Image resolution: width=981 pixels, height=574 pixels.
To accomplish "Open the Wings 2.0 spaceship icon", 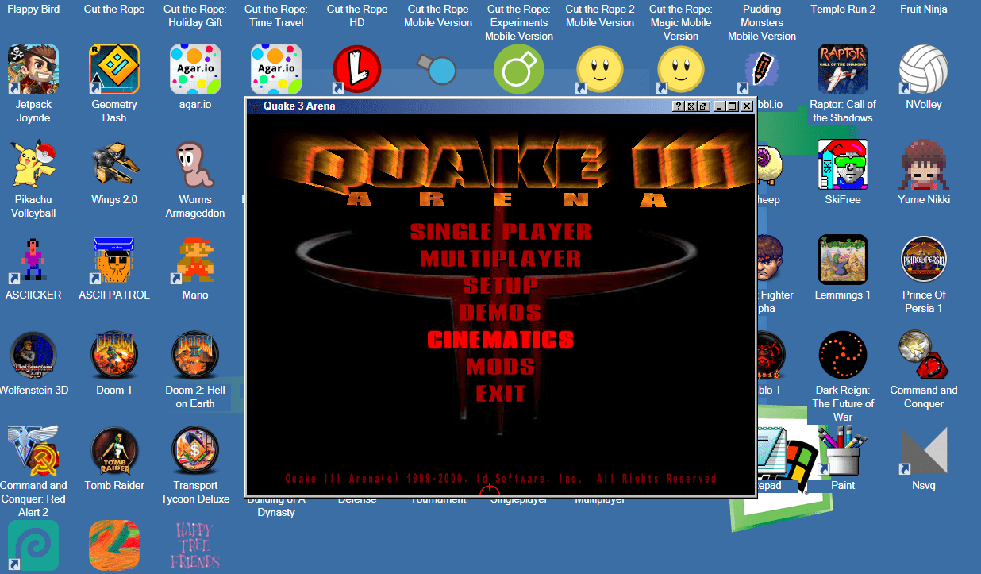I will point(114,164).
